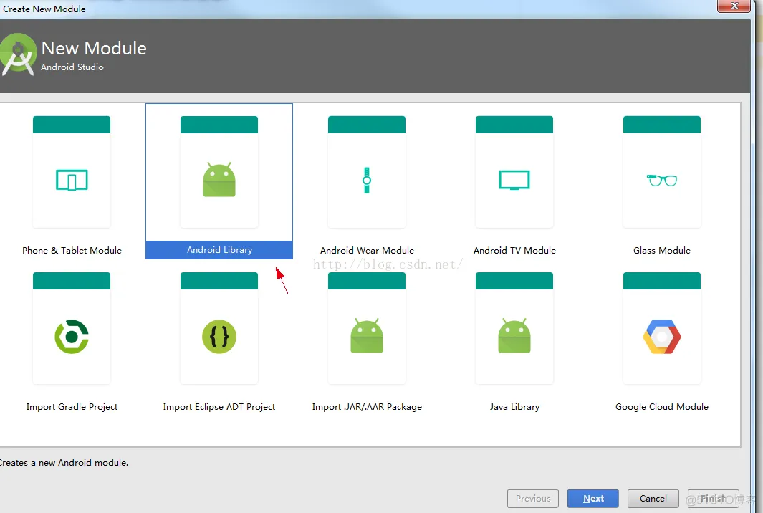Click the Glass Module label
This screenshot has width=763, height=513.
point(662,250)
